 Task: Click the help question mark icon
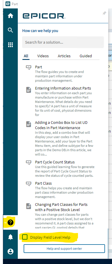pos(10,222)
